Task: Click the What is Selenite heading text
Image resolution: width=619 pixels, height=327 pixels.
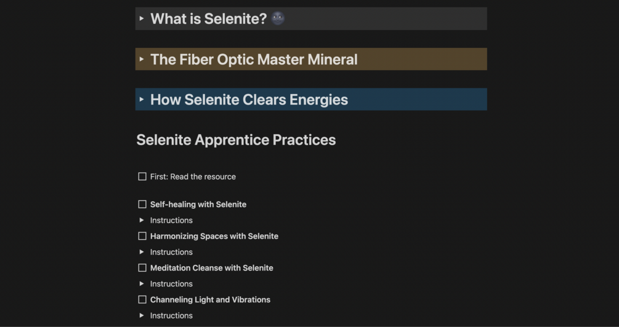Action: click(208, 19)
